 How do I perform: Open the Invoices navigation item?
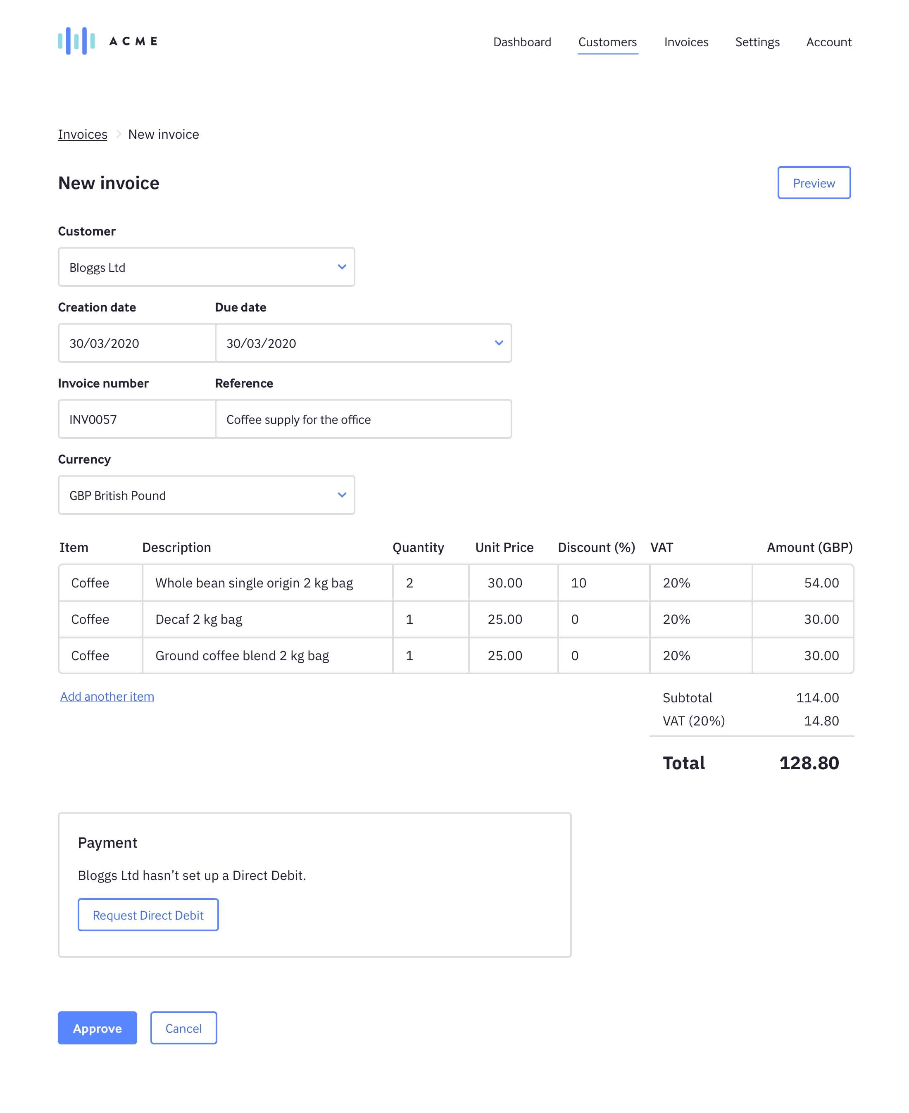pyautogui.click(x=686, y=42)
